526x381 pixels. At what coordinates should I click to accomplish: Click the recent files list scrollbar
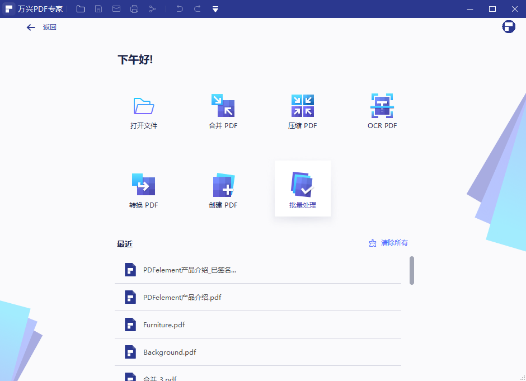(412, 270)
